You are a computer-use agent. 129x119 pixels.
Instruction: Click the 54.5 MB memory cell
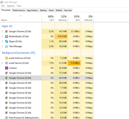click(x=61, y=32)
